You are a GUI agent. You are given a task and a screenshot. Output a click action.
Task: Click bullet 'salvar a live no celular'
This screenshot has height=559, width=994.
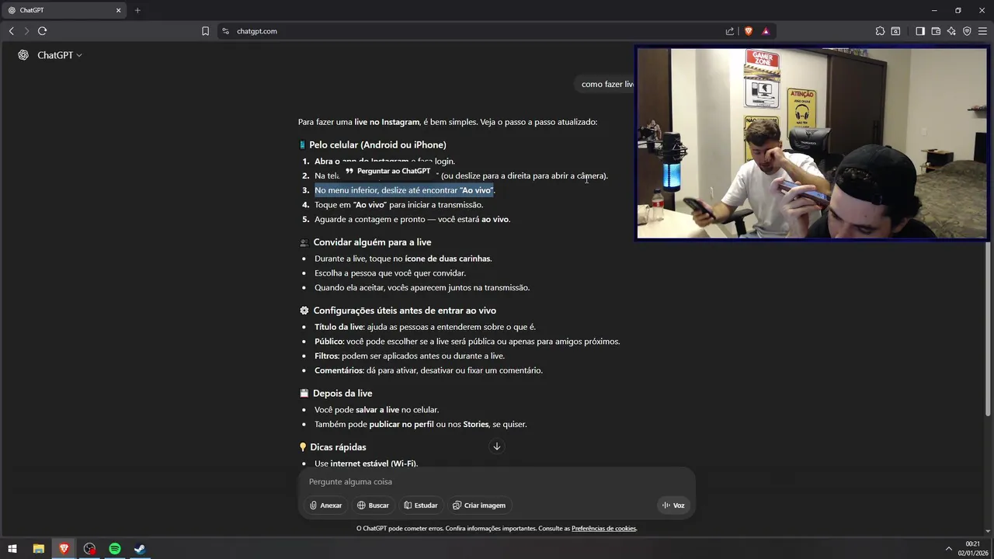coord(377,410)
